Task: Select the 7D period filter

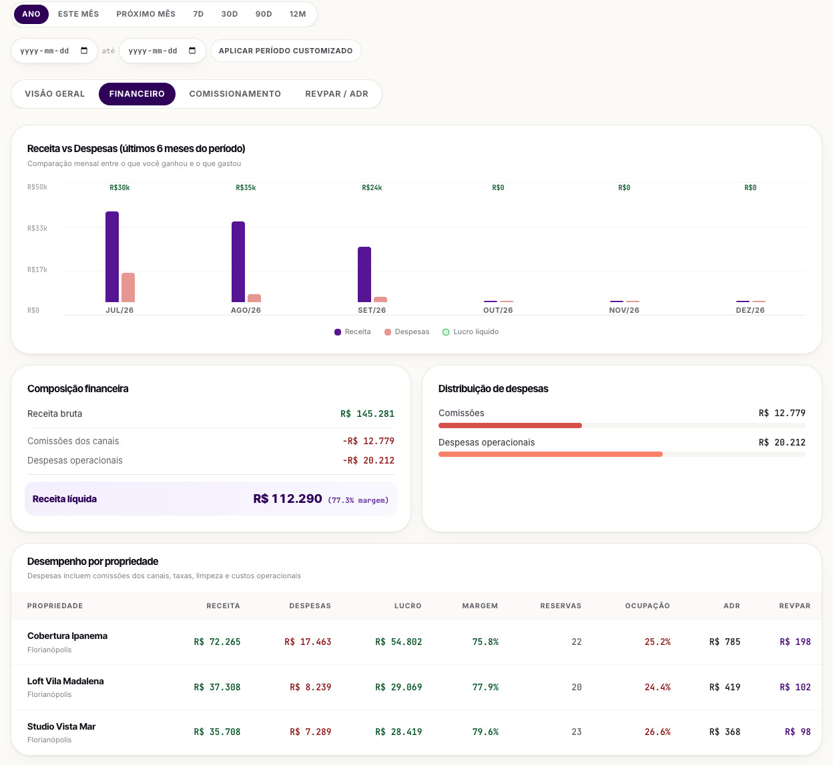Action: (198, 14)
